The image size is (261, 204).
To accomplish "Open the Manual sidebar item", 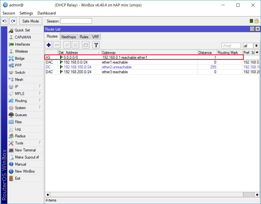I will pos(25,164).
